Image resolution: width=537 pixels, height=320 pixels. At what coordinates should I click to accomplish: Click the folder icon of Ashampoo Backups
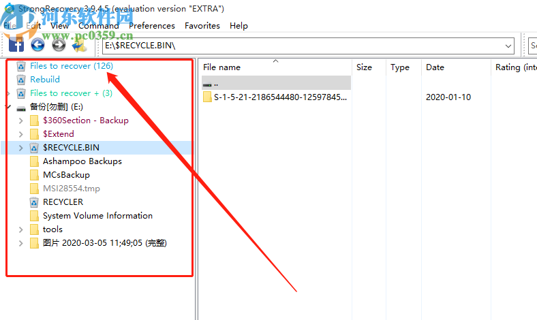(34, 161)
